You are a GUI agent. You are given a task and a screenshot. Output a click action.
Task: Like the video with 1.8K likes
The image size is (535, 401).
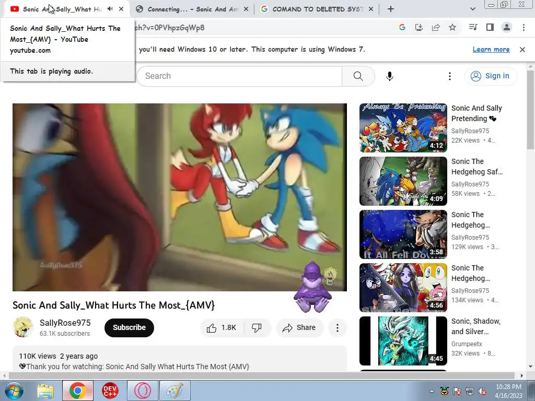click(x=222, y=328)
